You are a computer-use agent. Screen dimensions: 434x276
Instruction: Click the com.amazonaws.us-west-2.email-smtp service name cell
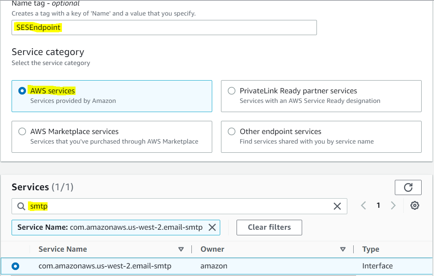click(x=105, y=266)
